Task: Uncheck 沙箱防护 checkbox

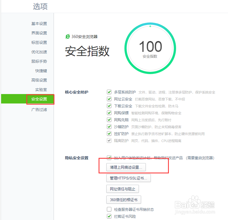Action: 109,127
